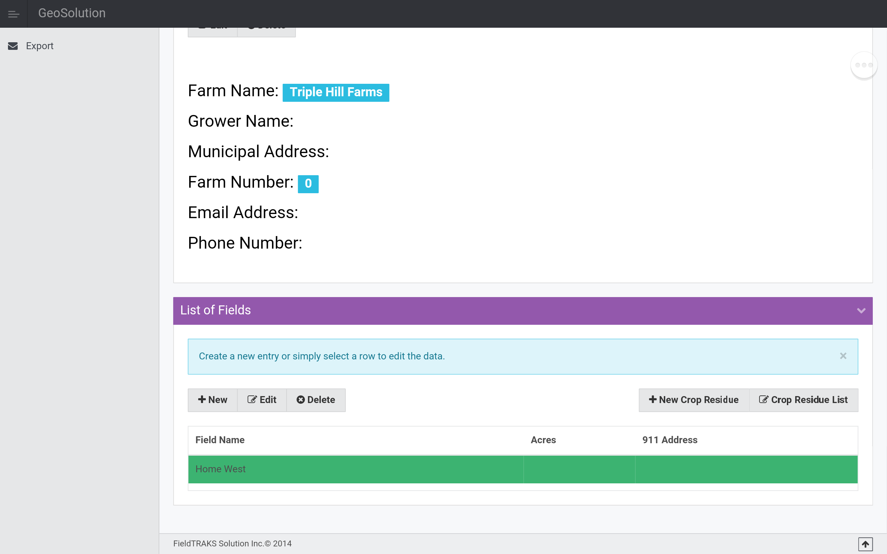Viewport: 887px width, 554px height.
Task: Toggle the hamburger sidebar menu icon
Action: click(14, 14)
